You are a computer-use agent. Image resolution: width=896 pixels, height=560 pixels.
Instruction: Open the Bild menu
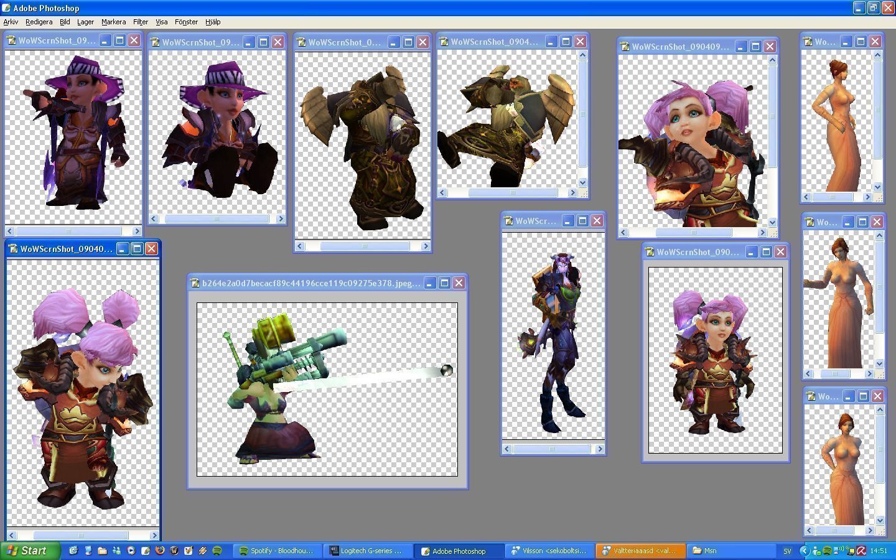(65, 22)
